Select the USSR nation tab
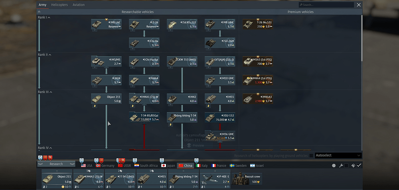This screenshot has height=190, width=399. [x=124, y=165]
